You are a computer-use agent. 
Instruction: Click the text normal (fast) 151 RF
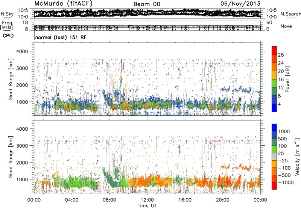pos(61,37)
